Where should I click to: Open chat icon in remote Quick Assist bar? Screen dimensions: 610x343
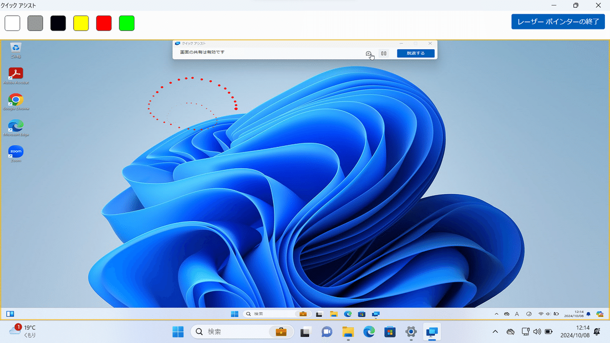(x=369, y=53)
